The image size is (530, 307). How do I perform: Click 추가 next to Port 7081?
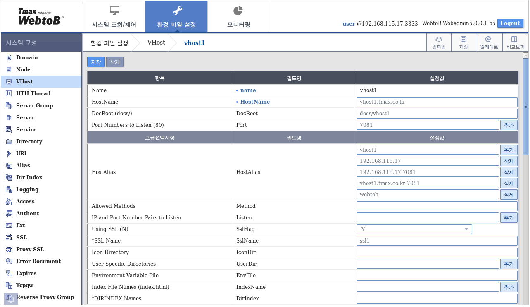509,125
